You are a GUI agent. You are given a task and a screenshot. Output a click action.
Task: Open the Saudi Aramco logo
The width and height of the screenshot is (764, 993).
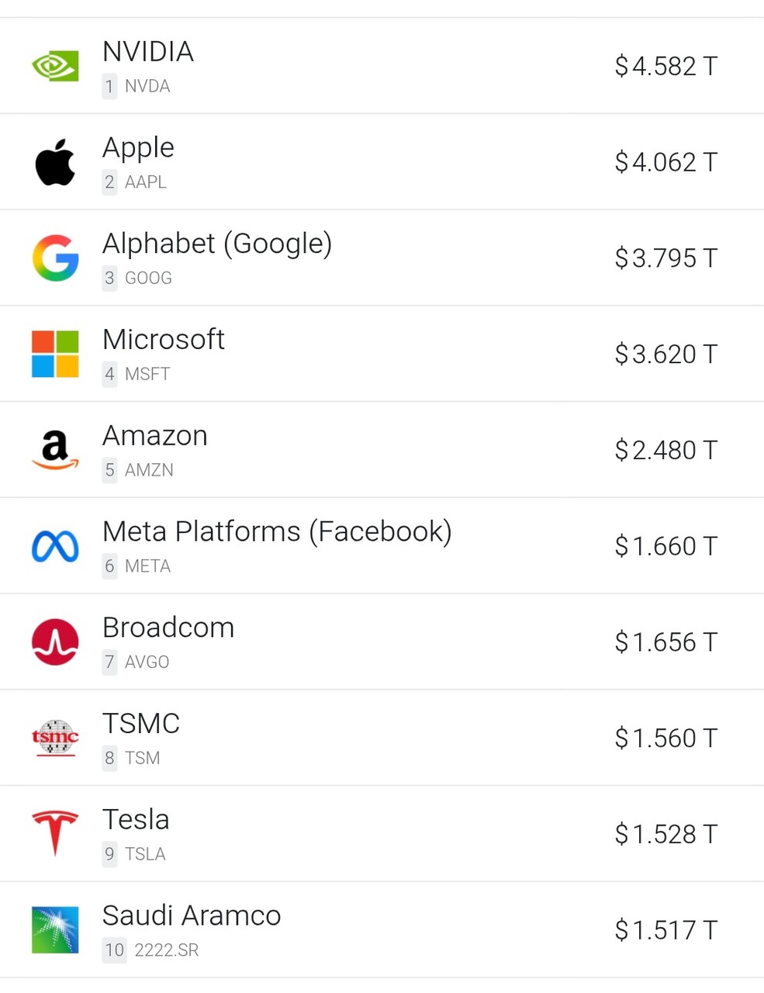[x=55, y=929]
